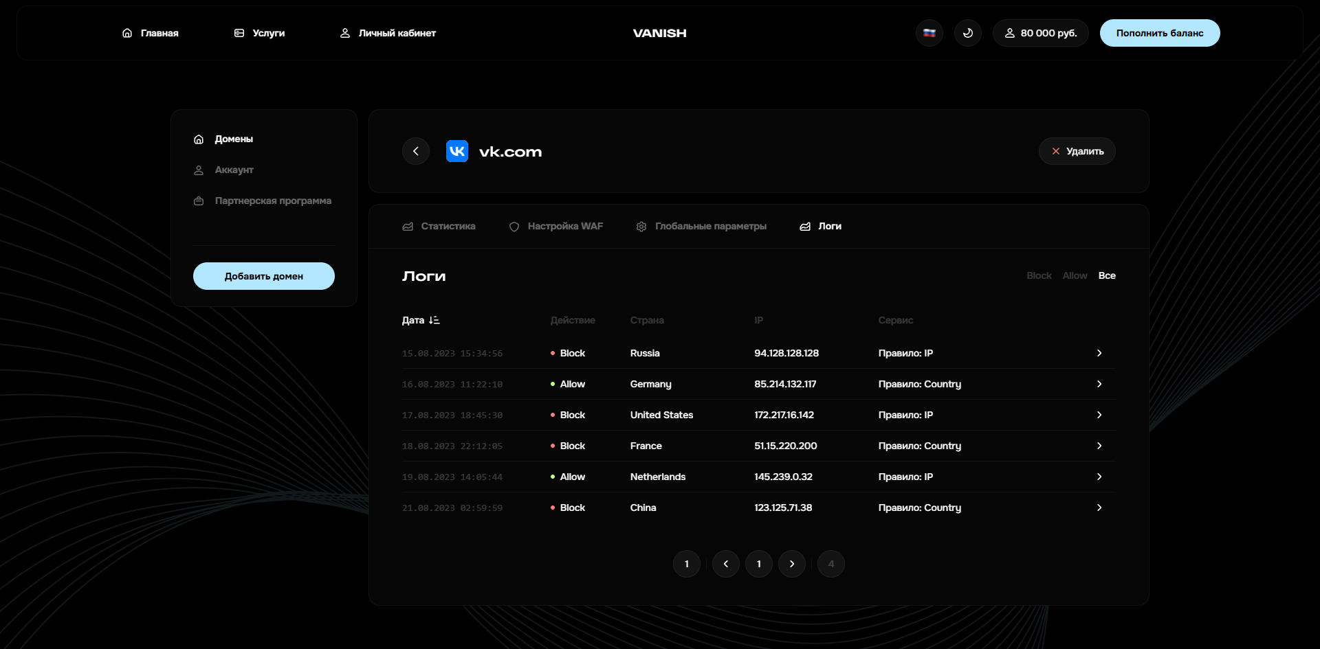This screenshot has height=649, width=1320.
Task: Toggle the Block log filter
Action: [1038, 275]
